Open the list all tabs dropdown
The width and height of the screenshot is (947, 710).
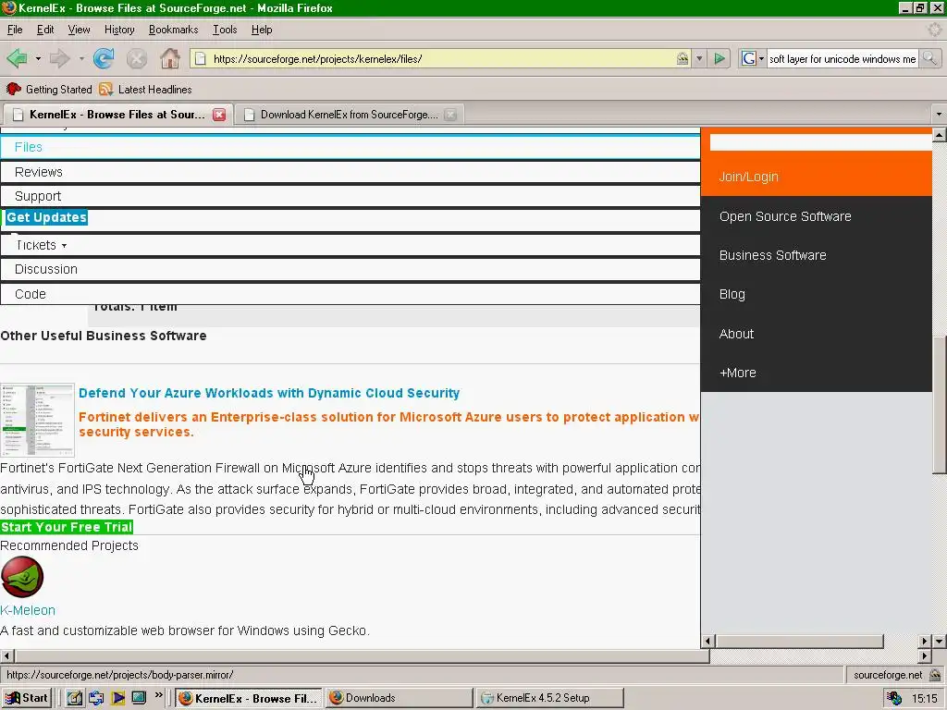click(x=939, y=114)
